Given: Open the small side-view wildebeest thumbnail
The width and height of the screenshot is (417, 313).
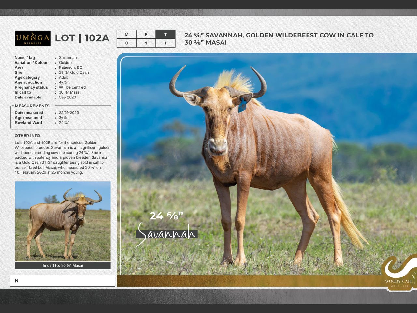Looking at the screenshot, I should point(63,221).
